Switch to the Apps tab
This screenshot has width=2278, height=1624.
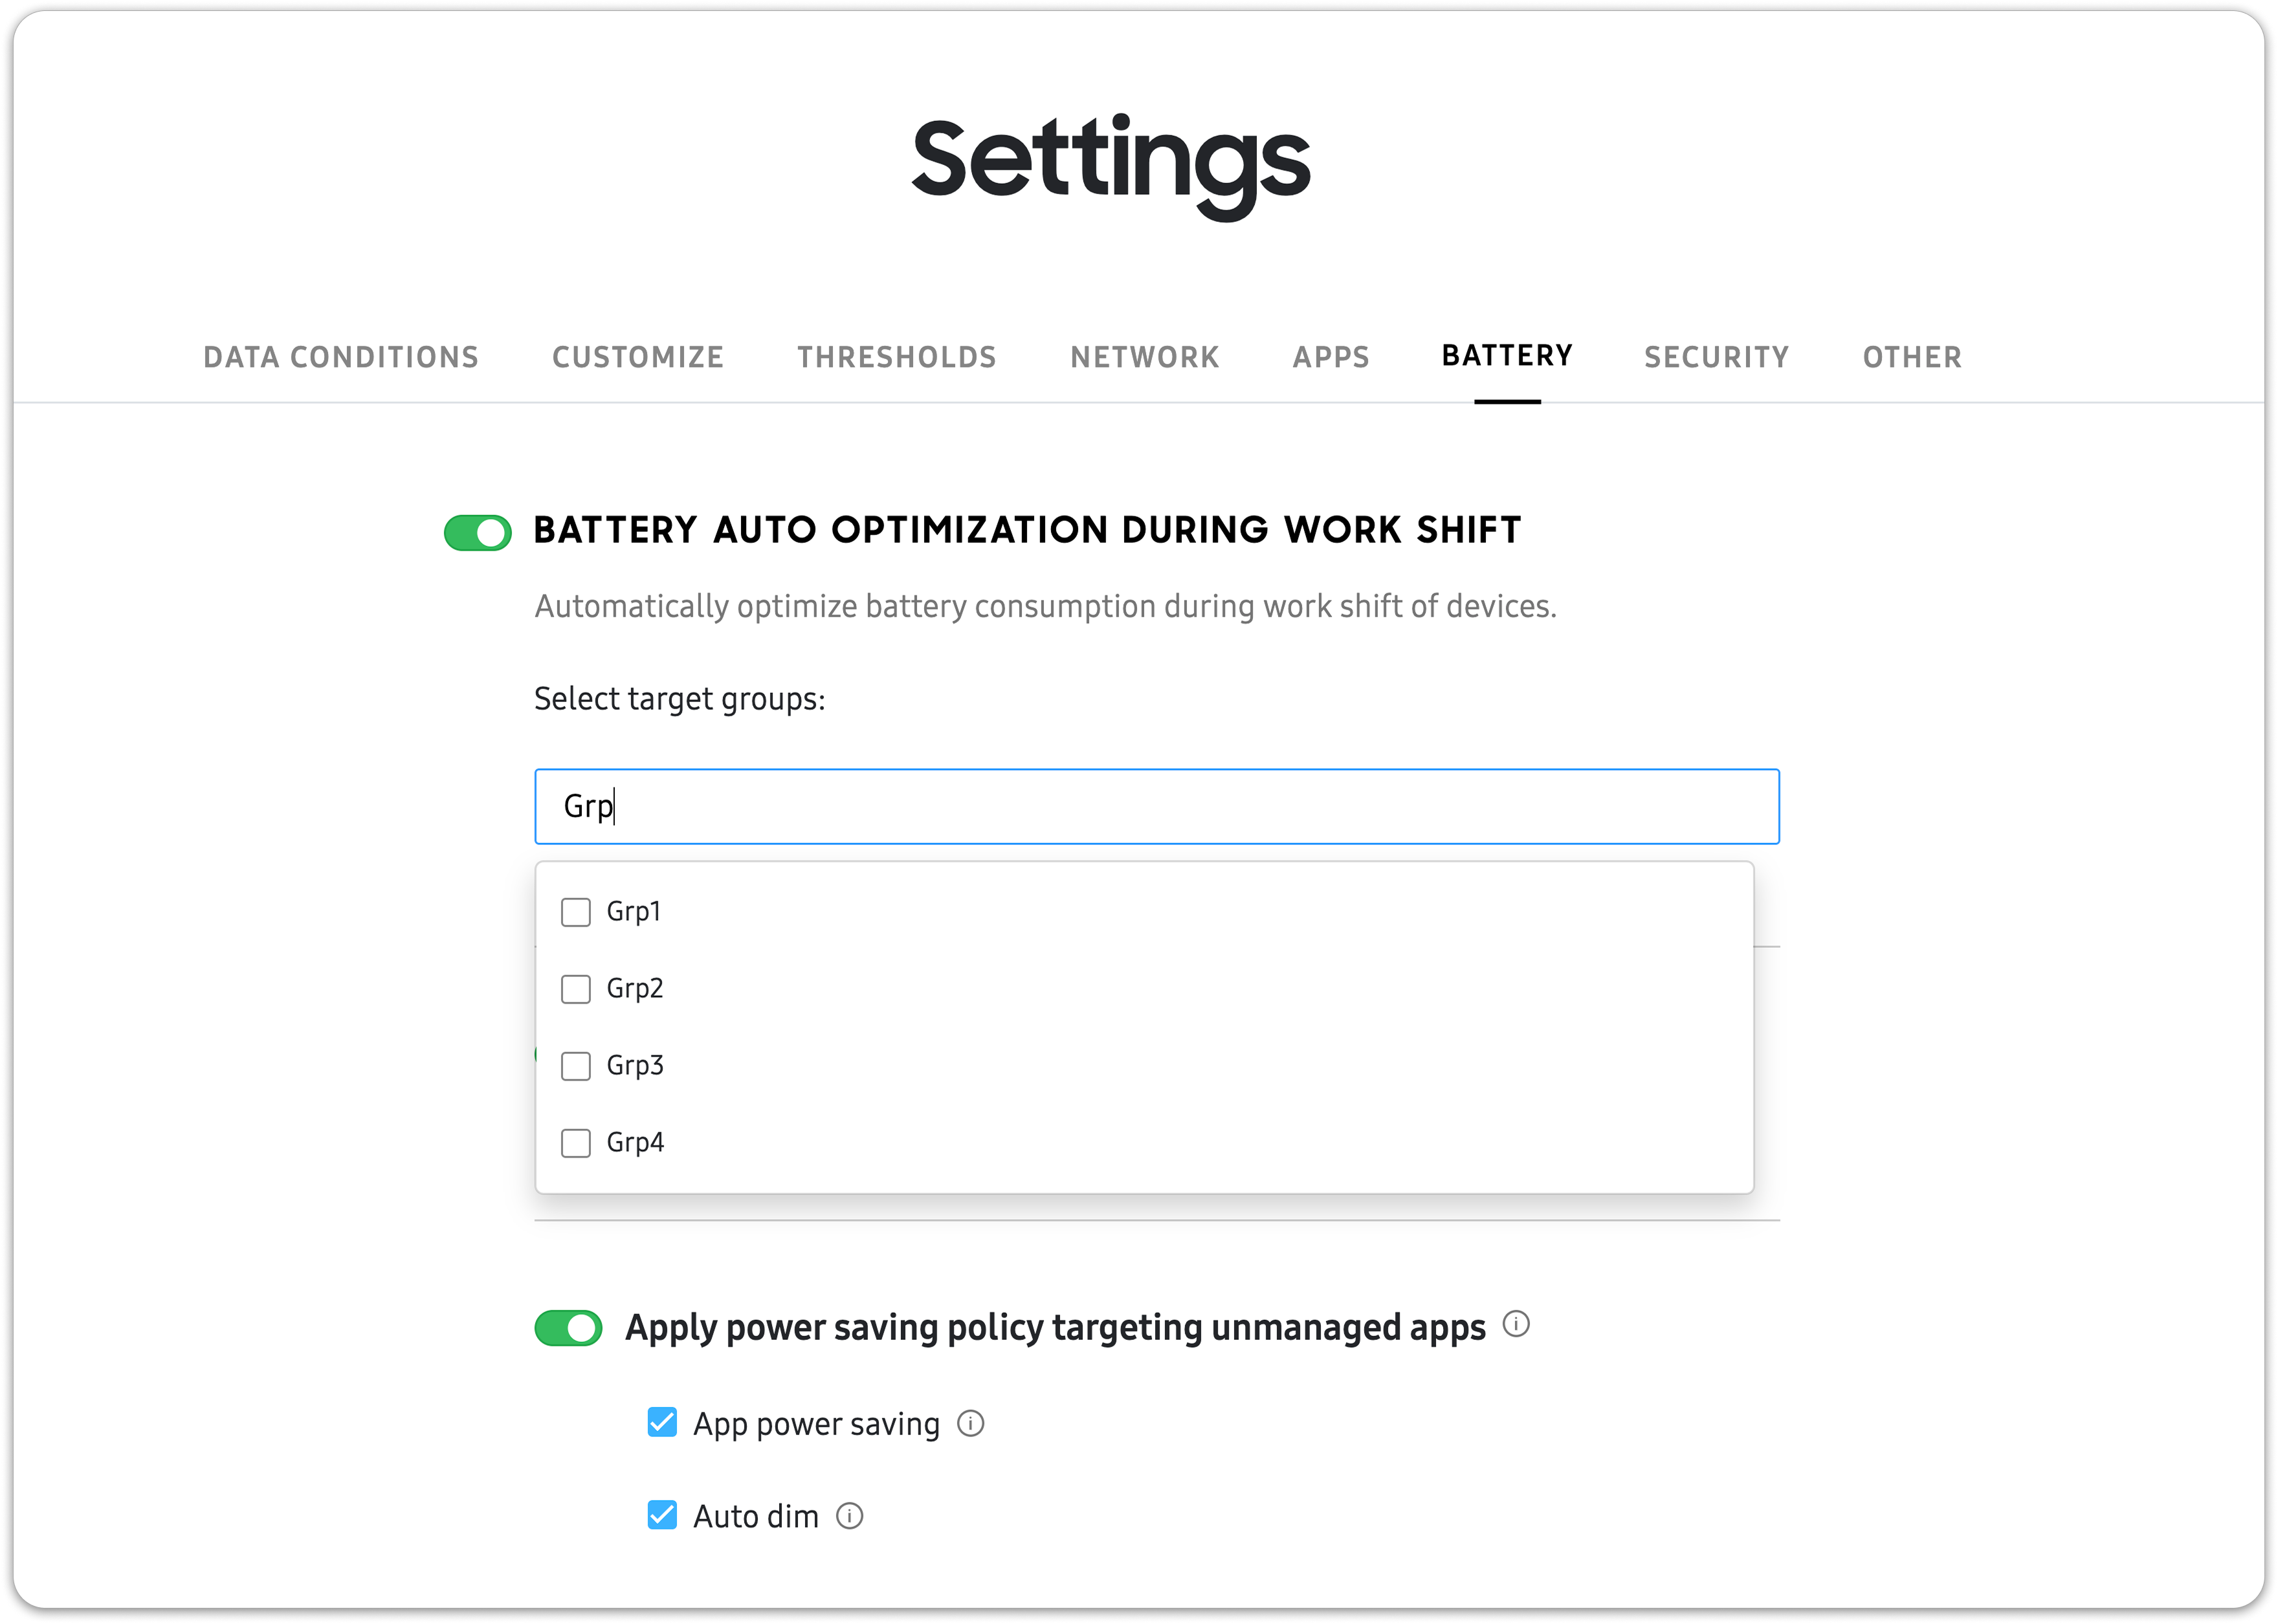click(1330, 357)
